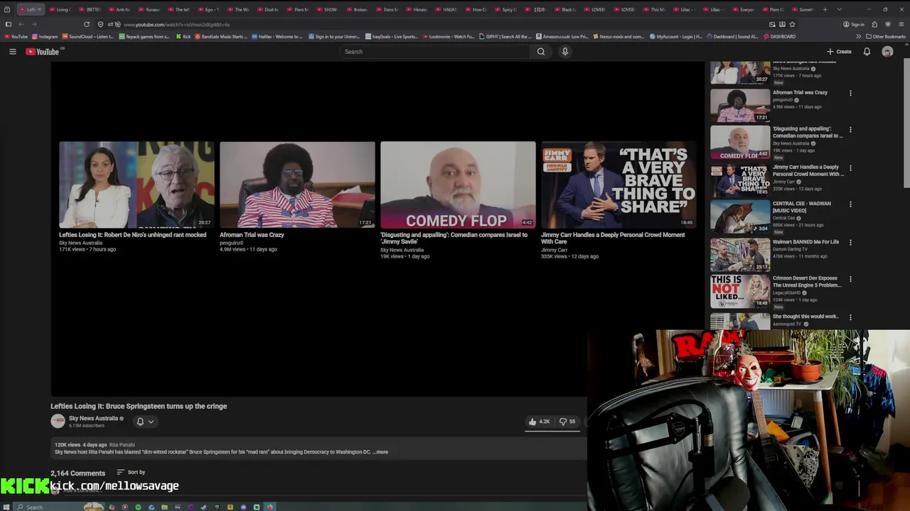
Task: Open the Amazon.co.uk bookmark
Action: (x=562, y=36)
